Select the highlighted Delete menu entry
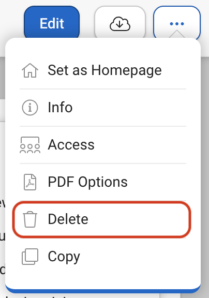 pos(101,219)
